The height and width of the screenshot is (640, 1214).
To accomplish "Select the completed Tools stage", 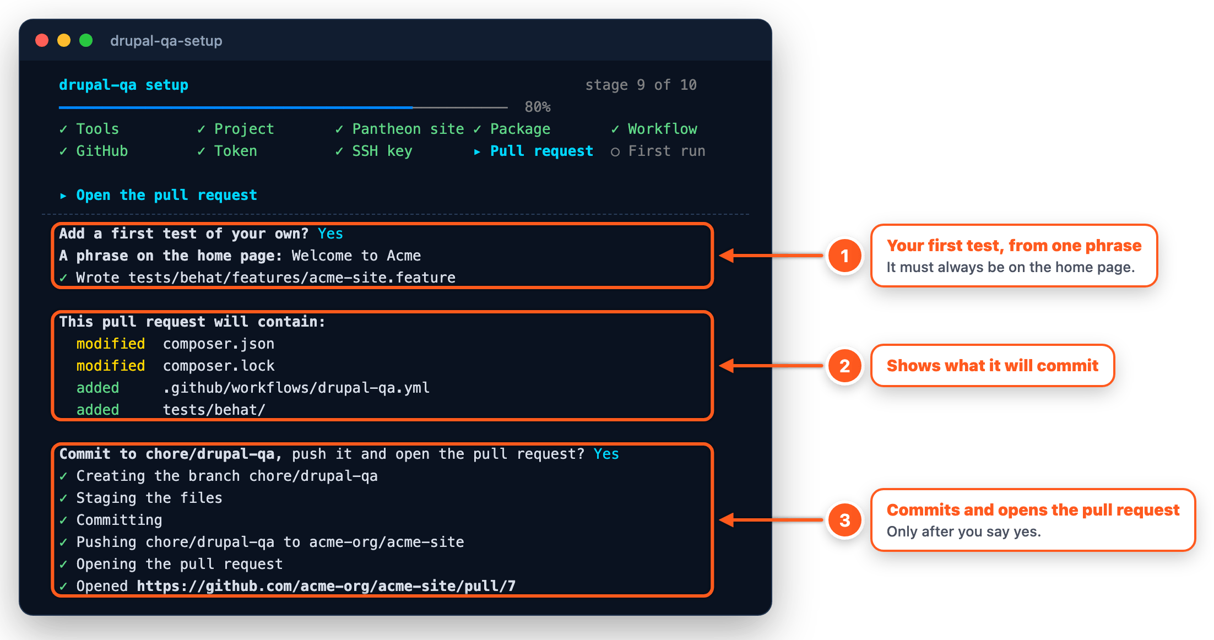I will (x=89, y=129).
